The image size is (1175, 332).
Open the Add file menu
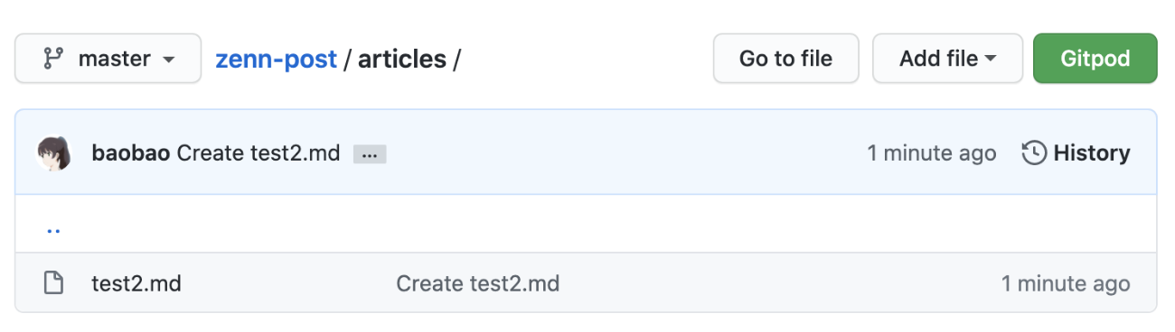pyautogui.click(x=947, y=59)
